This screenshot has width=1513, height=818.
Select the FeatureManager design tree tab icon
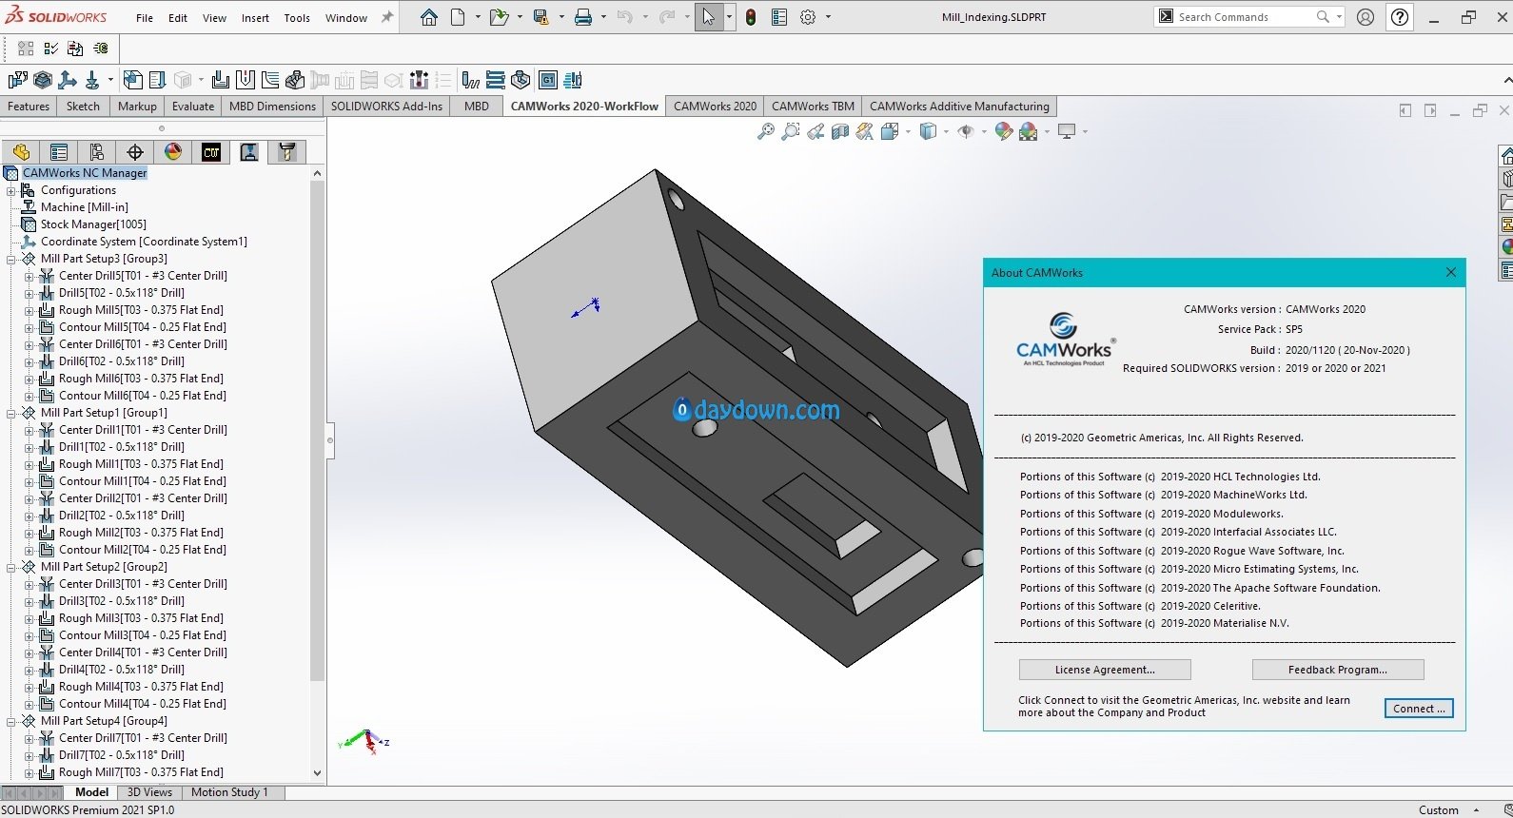pos(21,152)
